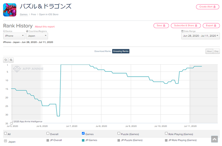Image resolution: width=222 pixels, height=146 pixels.
Task: Select the Grossing Ranks tab
Action: [x=121, y=51]
